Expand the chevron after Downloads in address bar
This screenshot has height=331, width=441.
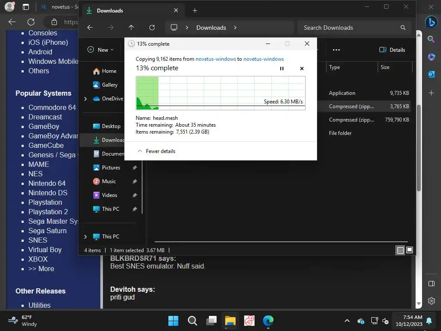pos(235,28)
